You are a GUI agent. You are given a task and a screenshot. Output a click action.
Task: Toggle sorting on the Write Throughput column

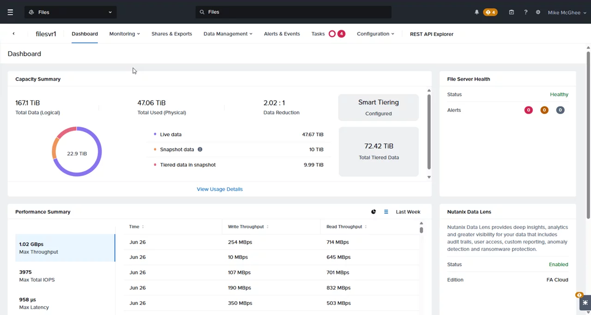[x=268, y=227]
